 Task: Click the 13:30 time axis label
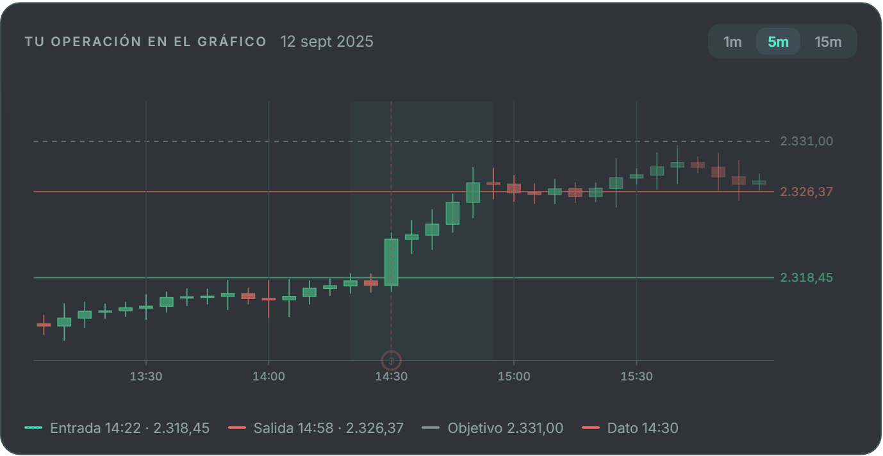146,377
